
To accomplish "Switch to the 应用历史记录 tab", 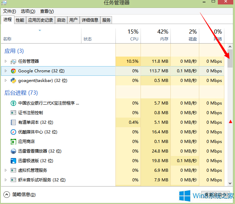I will (41, 20).
